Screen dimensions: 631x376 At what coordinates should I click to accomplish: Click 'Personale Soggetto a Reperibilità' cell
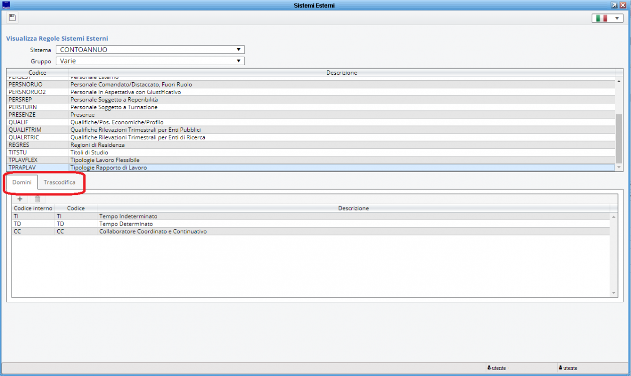341,100
